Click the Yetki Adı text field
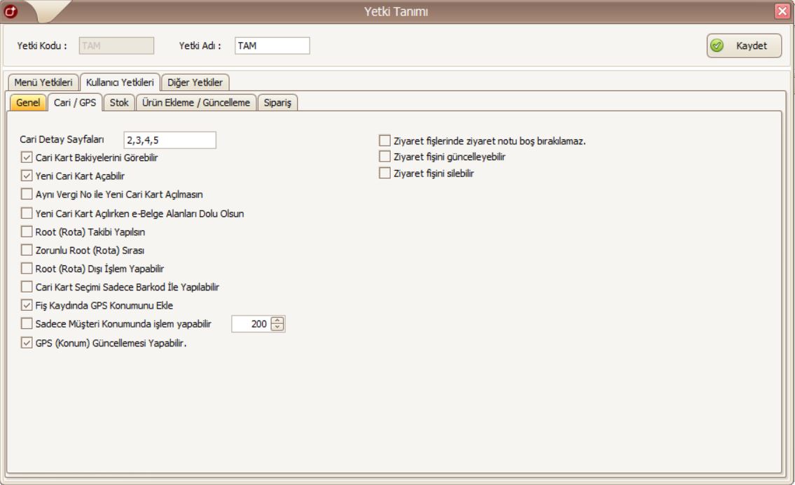This screenshot has width=795, height=485. [272, 45]
